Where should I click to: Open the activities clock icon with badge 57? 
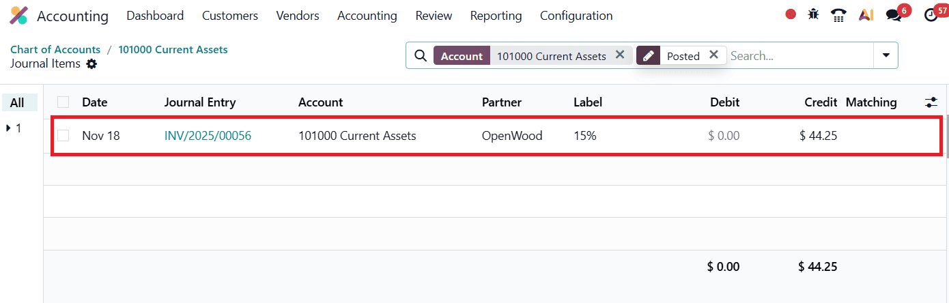pos(931,15)
